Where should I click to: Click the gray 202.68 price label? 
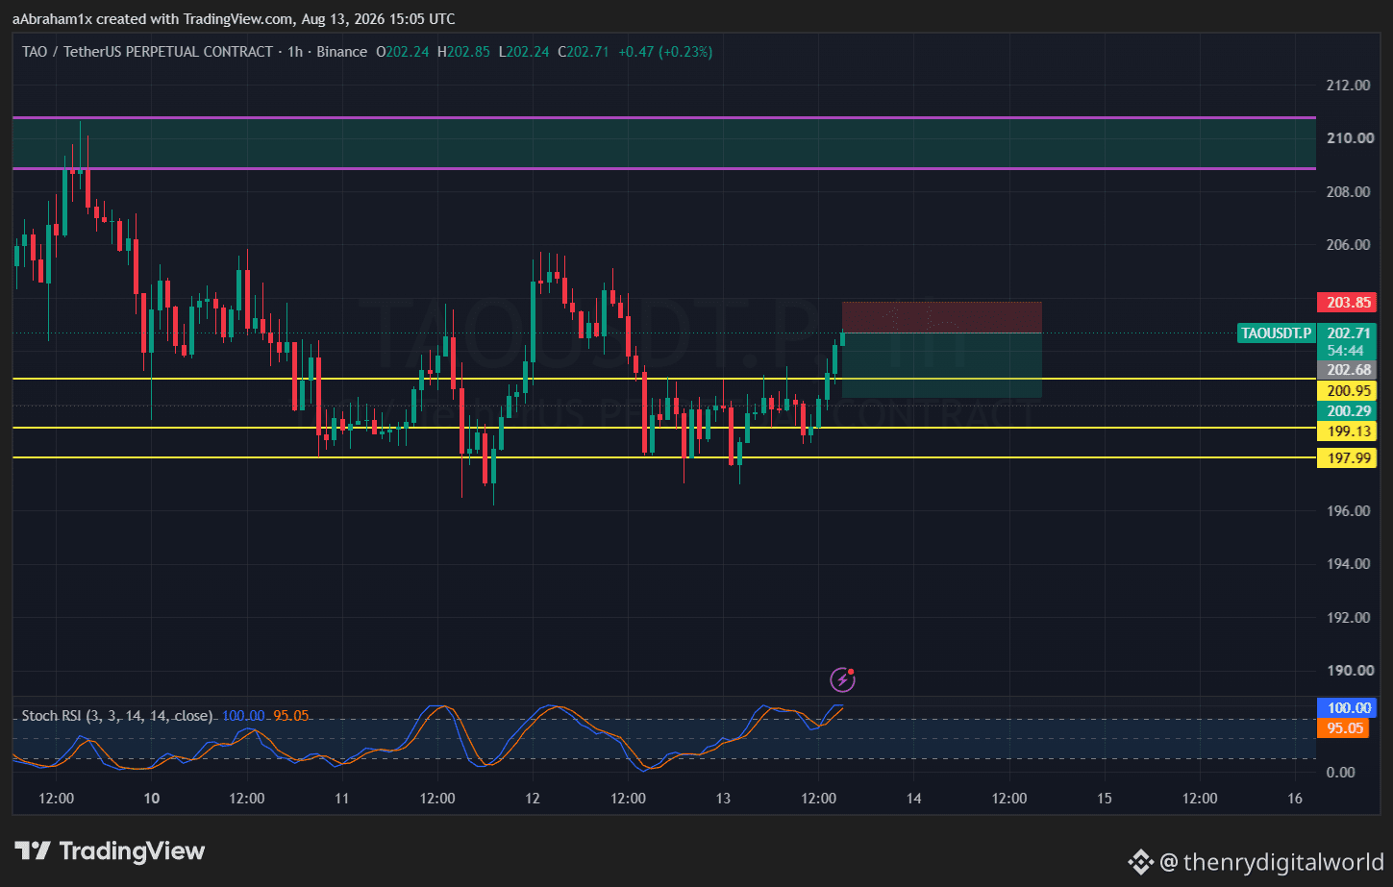[1347, 370]
